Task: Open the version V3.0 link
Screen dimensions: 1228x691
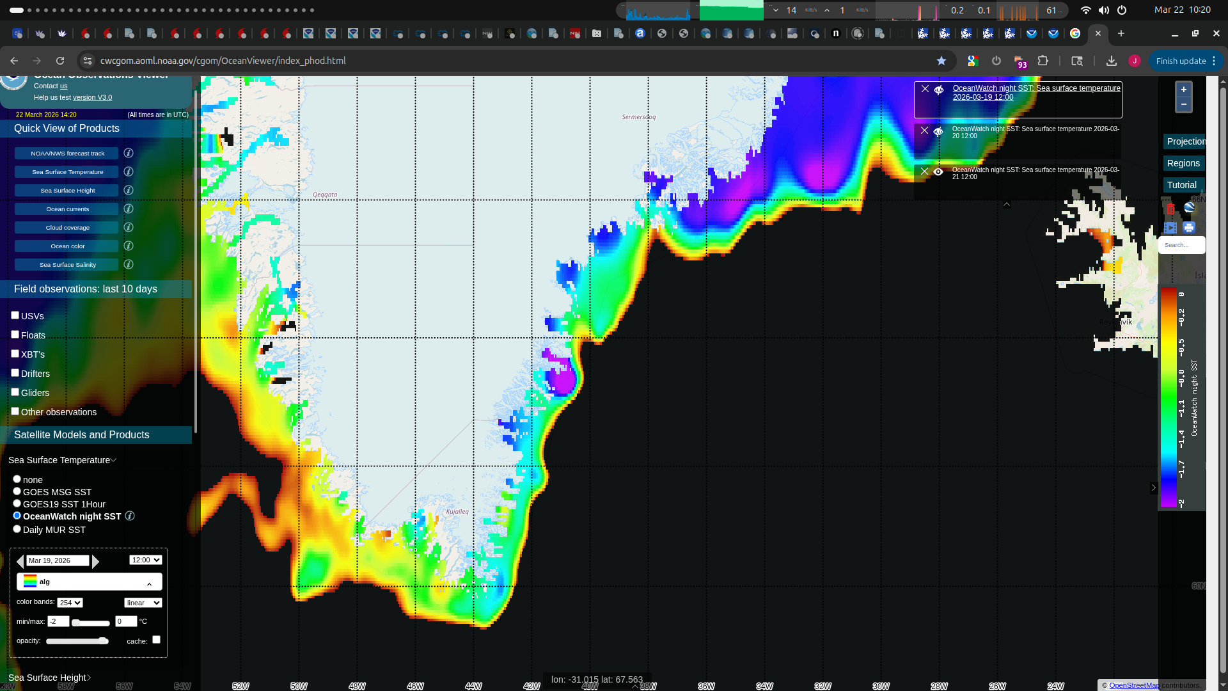Action: coord(92,97)
